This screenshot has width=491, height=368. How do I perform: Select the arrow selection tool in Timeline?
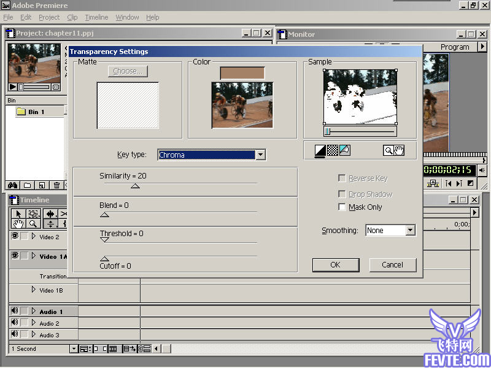click(x=18, y=213)
